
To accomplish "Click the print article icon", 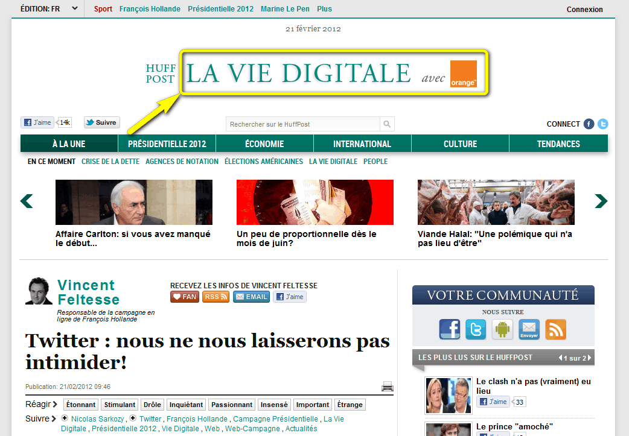I will (x=387, y=387).
